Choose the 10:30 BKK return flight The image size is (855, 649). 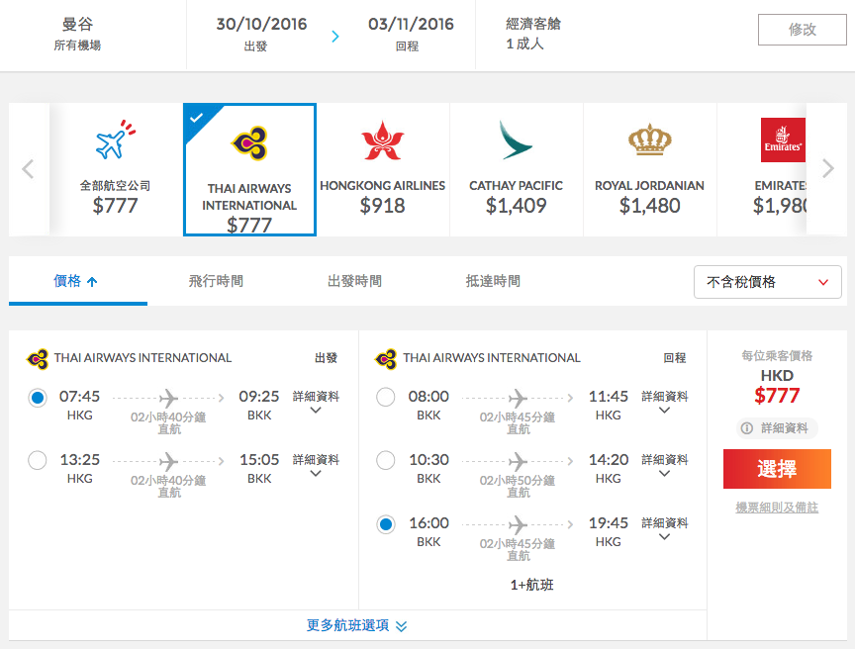point(386,460)
